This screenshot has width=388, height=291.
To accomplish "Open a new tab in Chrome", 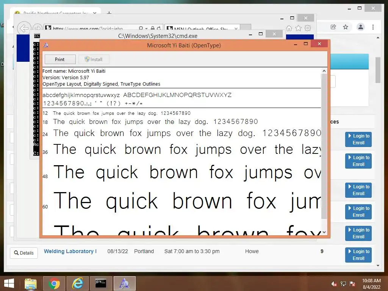I will (x=109, y=13).
